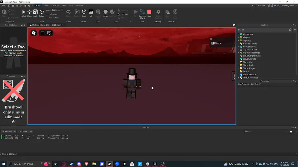The image size is (298, 167).
Task: Activate the Rotate tool
Action: tap(42, 13)
